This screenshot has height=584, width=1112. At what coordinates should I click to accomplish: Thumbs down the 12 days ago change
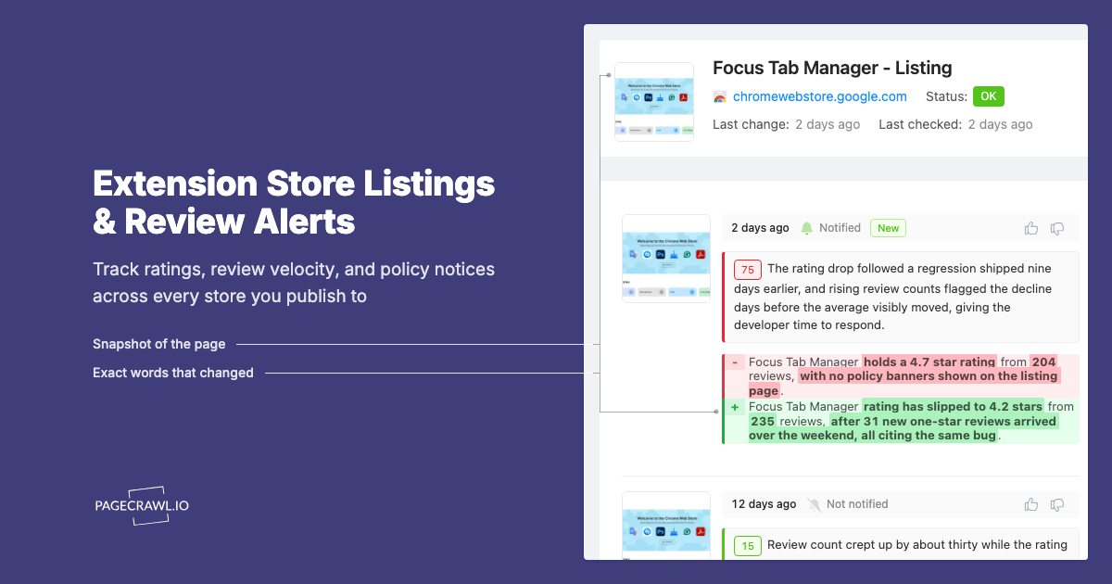point(1057,504)
